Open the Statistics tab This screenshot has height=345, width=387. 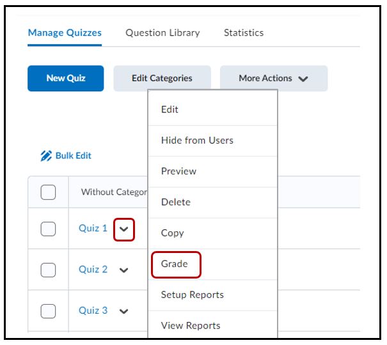[x=243, y=33]
